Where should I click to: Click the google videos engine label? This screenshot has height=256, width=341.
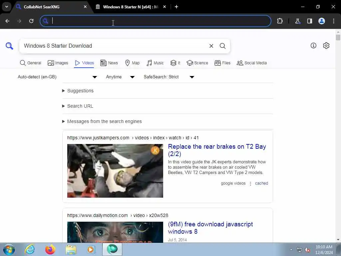pos(233,183)
